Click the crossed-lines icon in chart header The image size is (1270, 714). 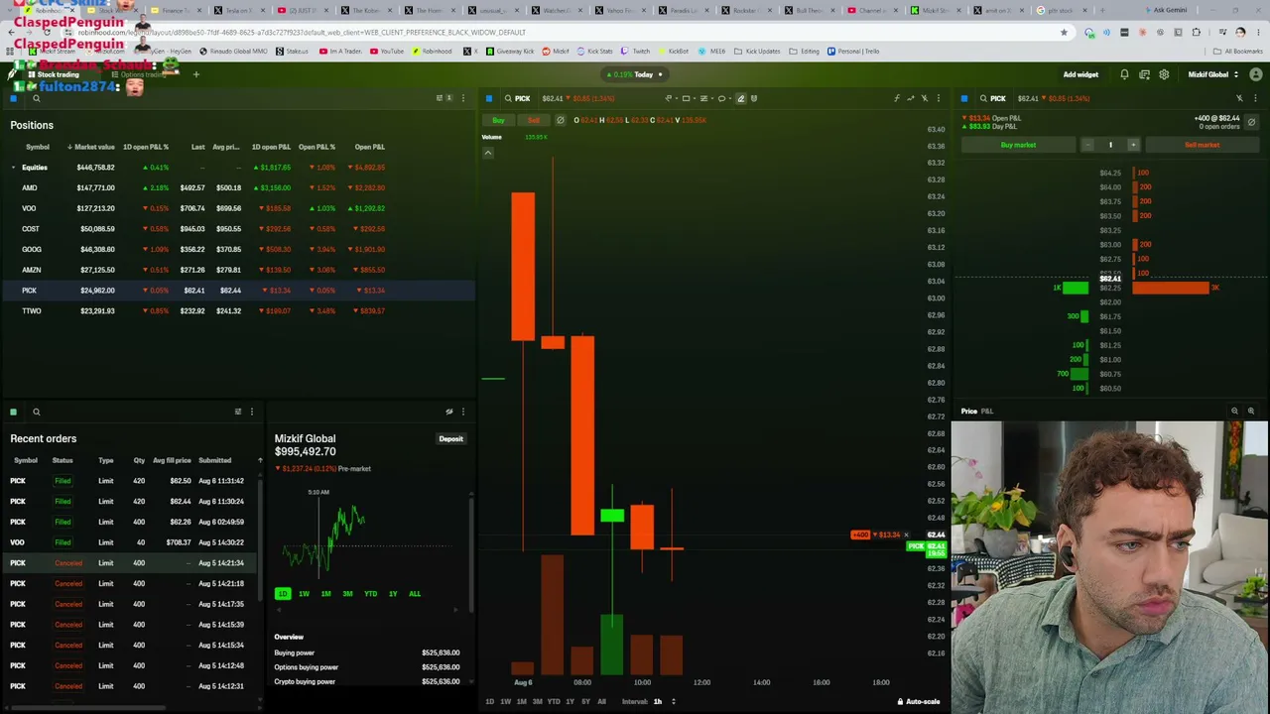pos(925,98)
